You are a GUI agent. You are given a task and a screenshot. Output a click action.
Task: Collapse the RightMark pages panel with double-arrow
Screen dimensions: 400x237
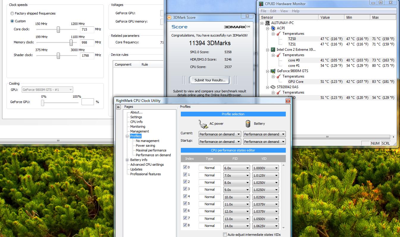point(118,107)
